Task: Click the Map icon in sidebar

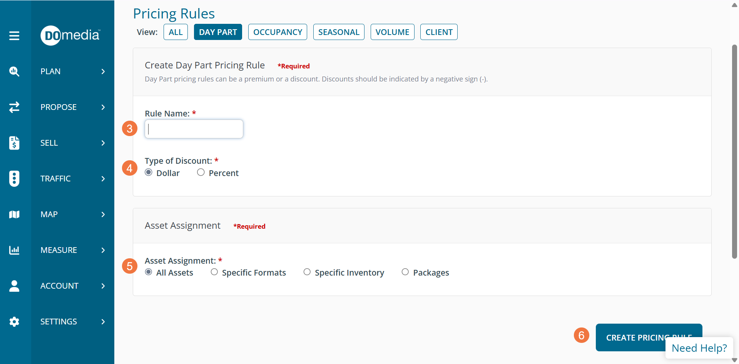Action: click(14, 214)
